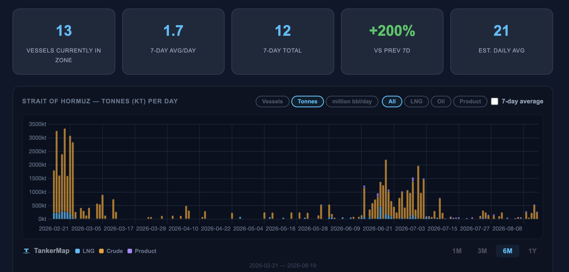Viewport: 569px width, 272px height.
Task: Filter chart by LNG cargo pill
Action: (x=416, y=101)
